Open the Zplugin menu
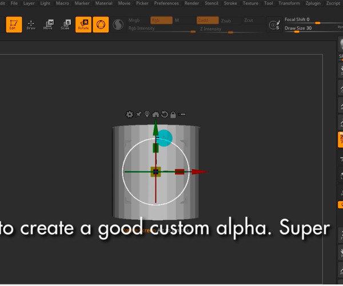The image size is (343, 286). (313, 3)
